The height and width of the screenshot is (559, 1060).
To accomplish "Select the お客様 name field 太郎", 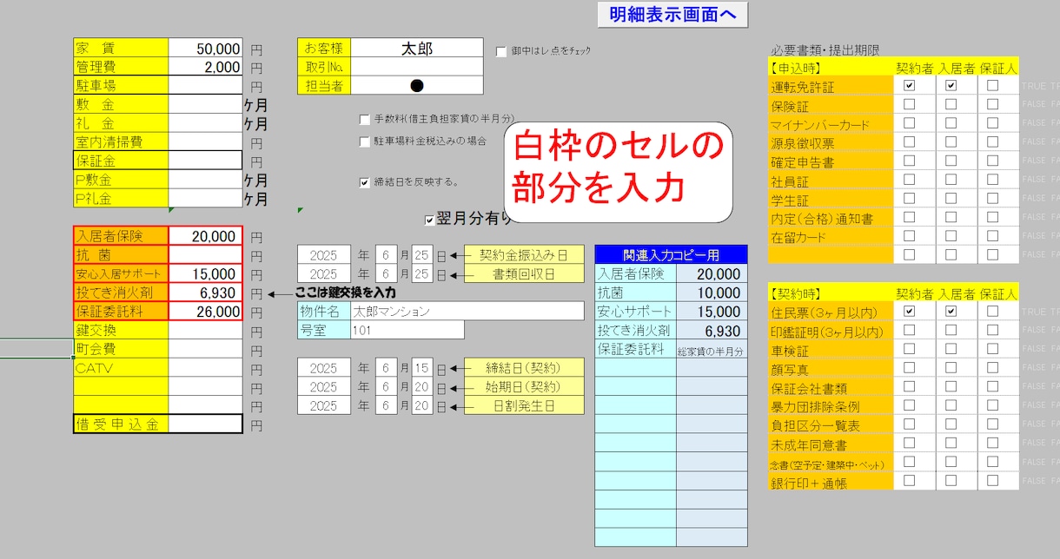I will pos(417,49).
